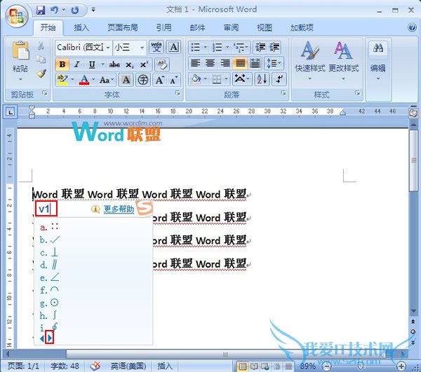421x372 pixels.
Task: Shrink font size
Action: (x=174, y=80)
